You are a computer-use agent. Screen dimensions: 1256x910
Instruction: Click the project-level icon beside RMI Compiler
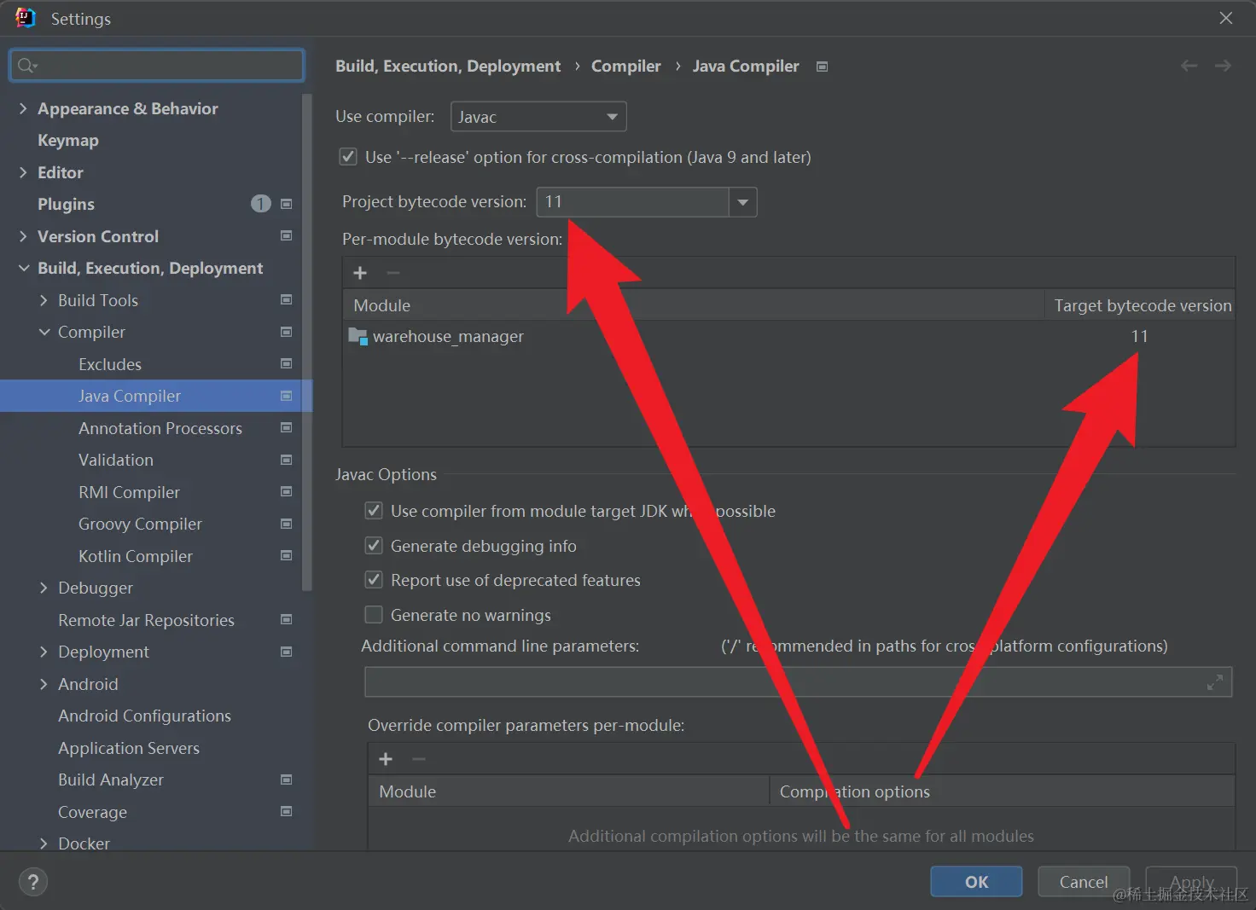(x=287, y=491)
